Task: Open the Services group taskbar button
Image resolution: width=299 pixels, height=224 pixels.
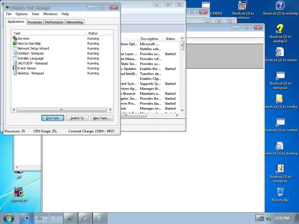Action: tap(41, 218)
